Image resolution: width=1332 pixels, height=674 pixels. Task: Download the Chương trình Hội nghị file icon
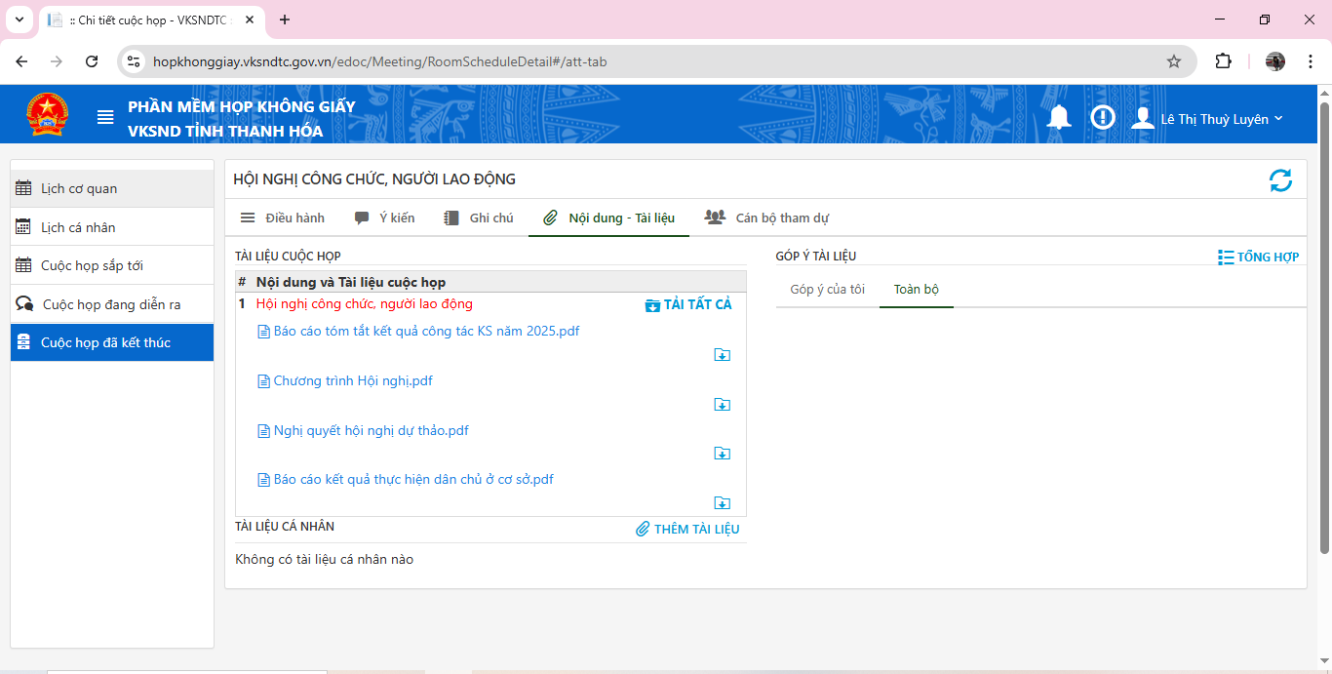click(722, 405)
